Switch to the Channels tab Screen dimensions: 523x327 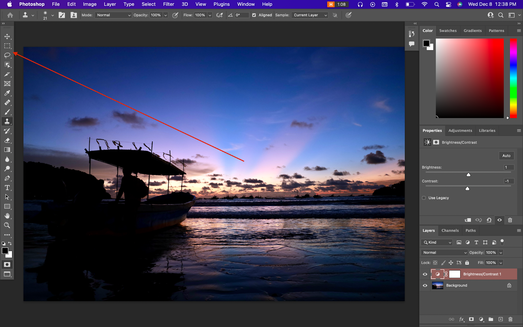click(x=450, y=231)
